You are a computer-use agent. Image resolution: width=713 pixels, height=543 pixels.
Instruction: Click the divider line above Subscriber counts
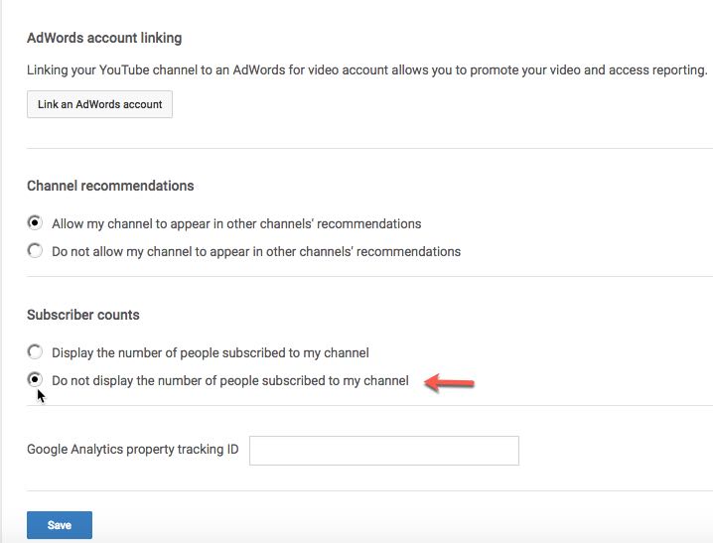[x=369, y=277]
